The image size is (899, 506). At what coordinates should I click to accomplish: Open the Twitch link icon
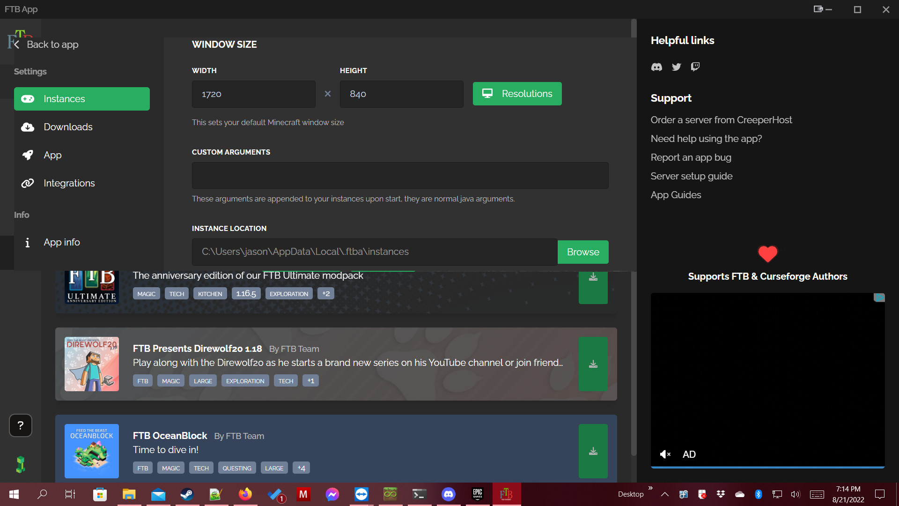695,67
